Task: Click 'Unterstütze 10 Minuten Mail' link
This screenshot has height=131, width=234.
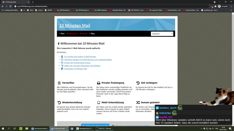Action: tap(75, 69)
